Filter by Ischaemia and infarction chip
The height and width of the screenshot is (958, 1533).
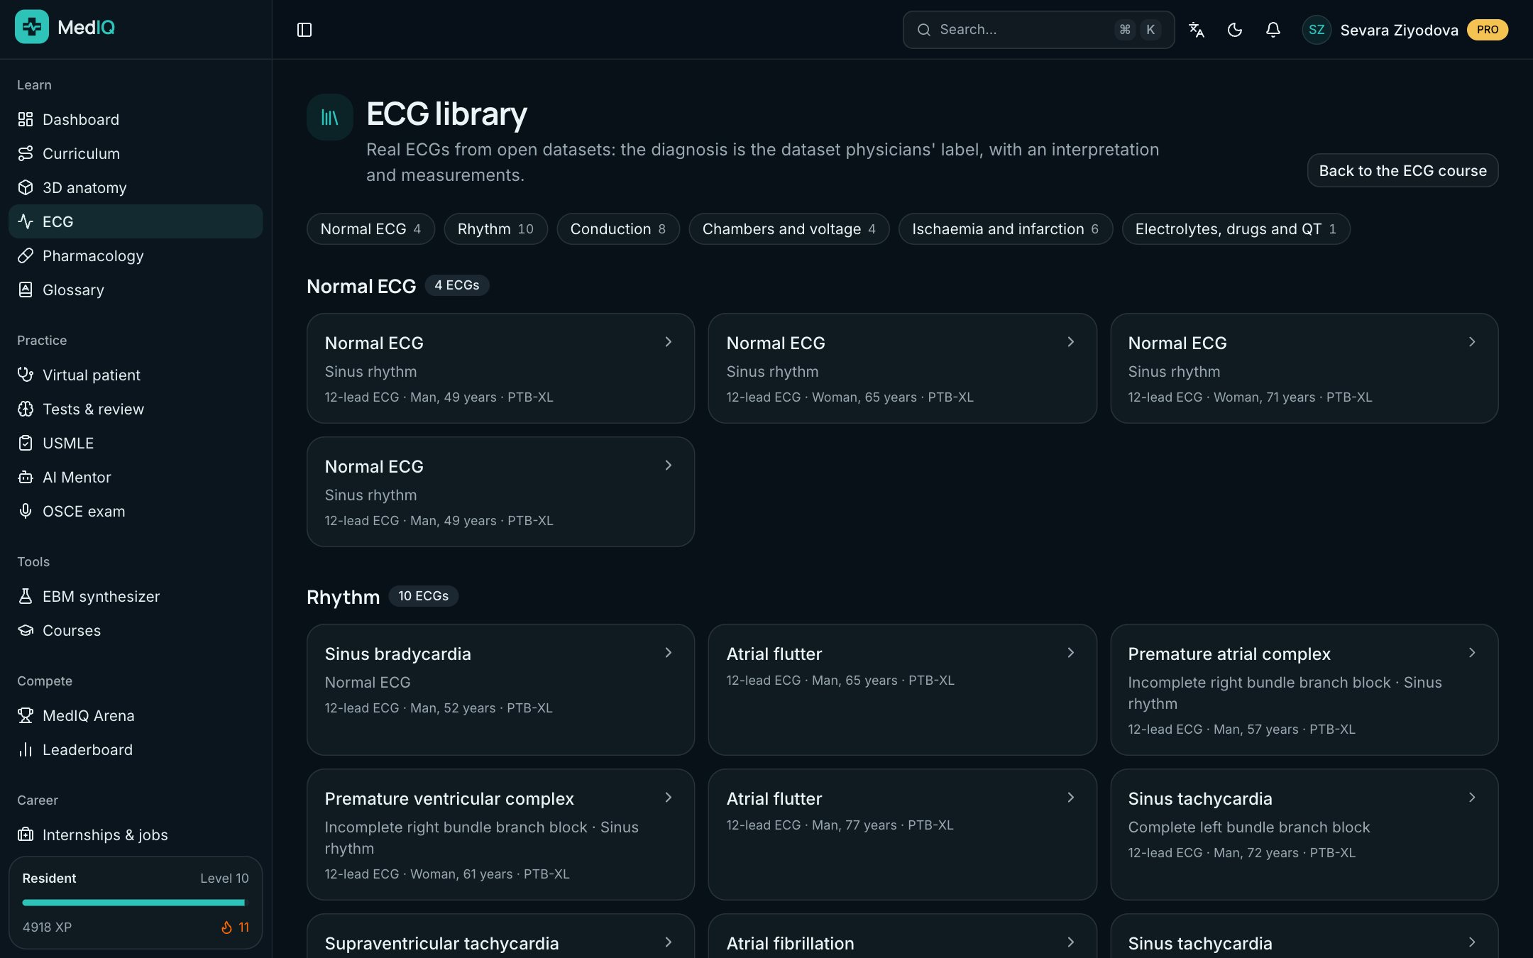[1006, 229]
